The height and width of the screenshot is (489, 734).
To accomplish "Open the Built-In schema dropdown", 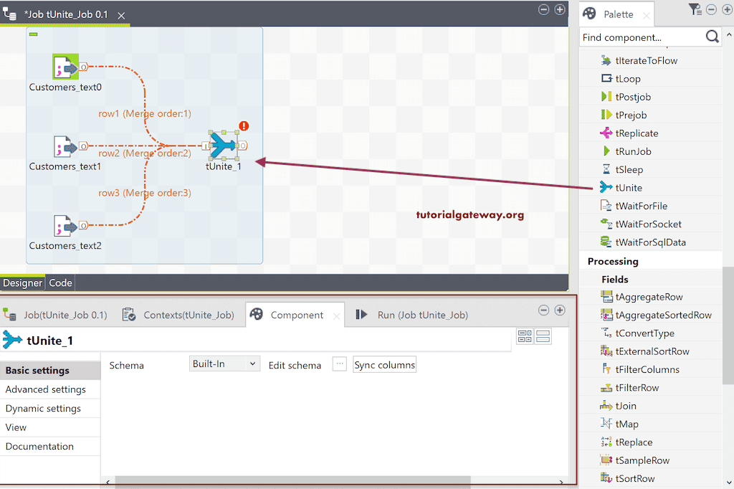I will [224, 364].
